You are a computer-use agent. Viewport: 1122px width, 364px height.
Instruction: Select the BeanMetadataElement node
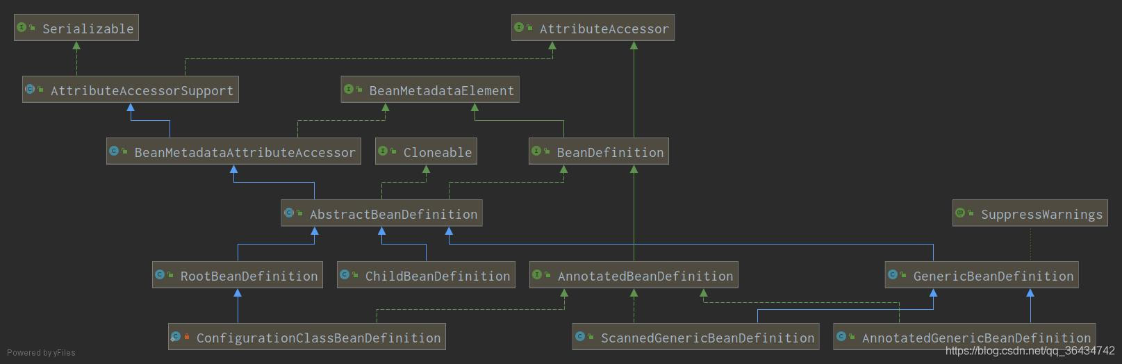(x=430, y=90)
